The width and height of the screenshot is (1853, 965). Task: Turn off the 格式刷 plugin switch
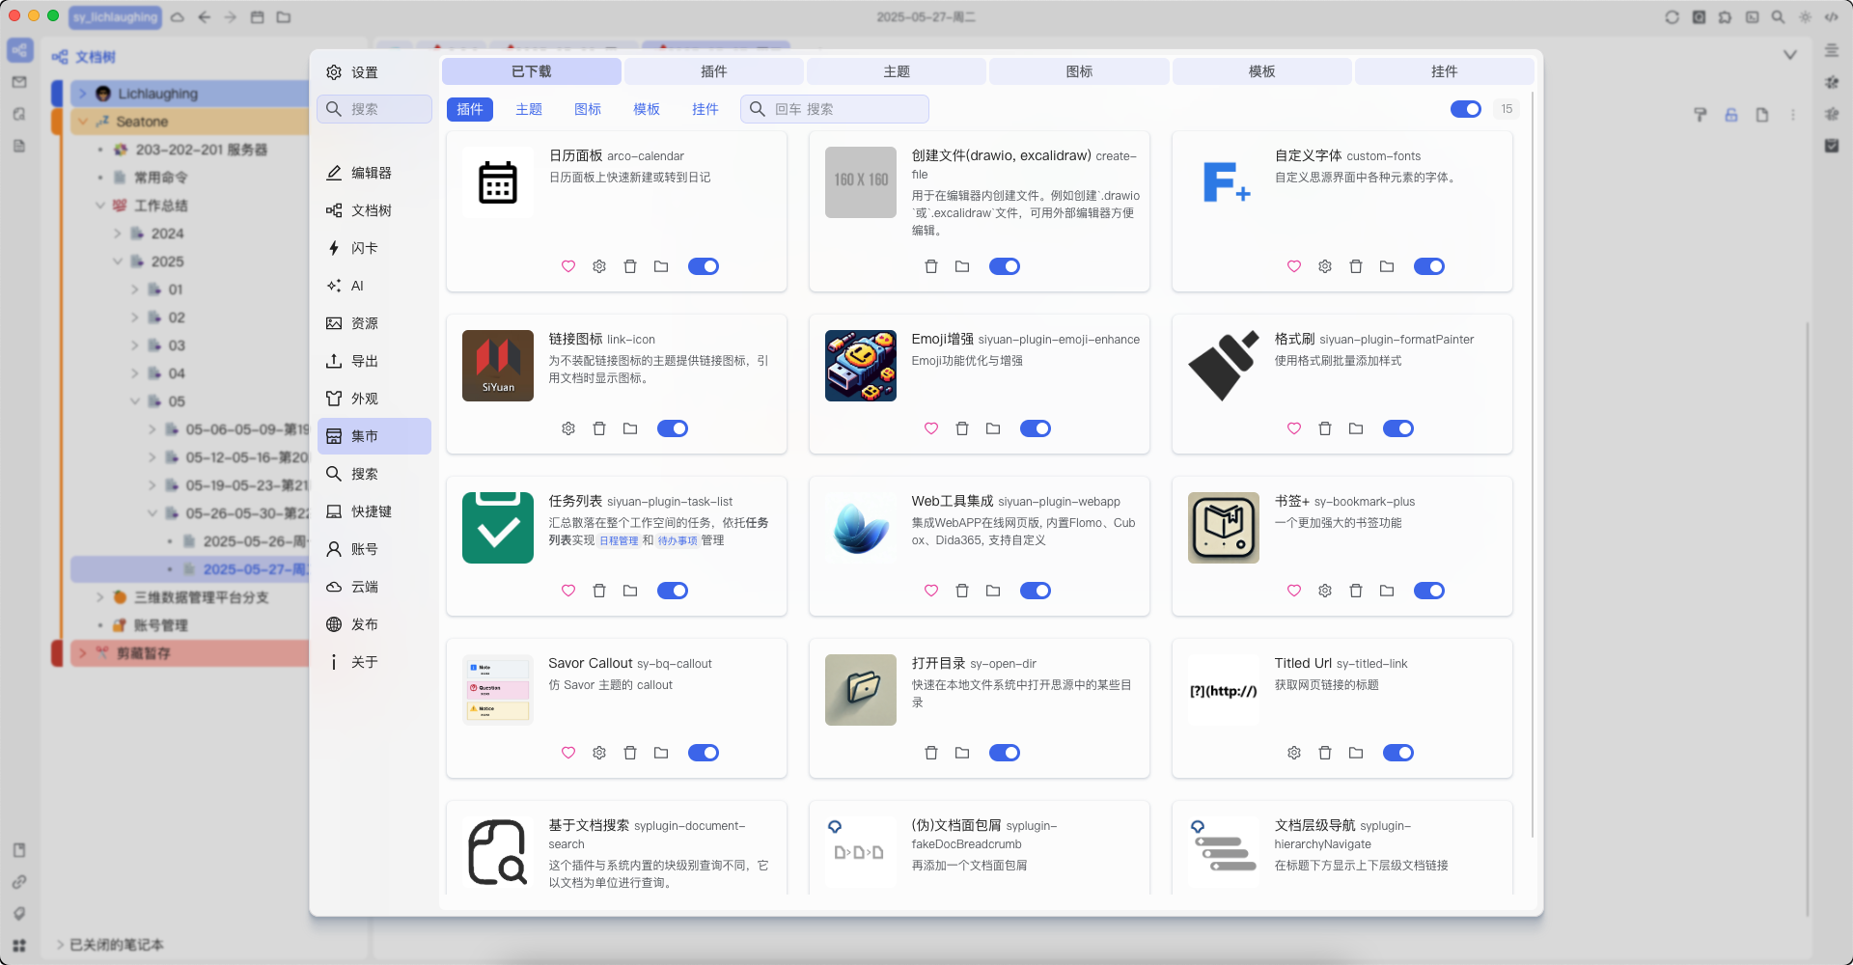[1398, 428]
